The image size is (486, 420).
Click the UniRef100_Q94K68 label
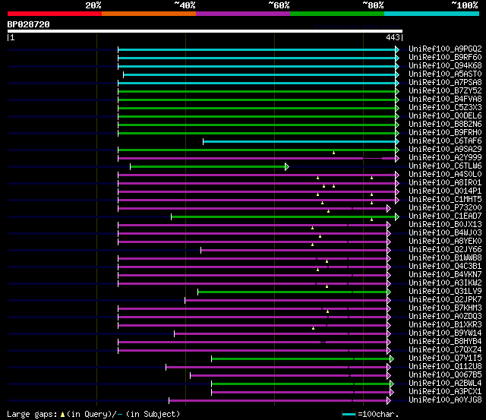(445, 66)
